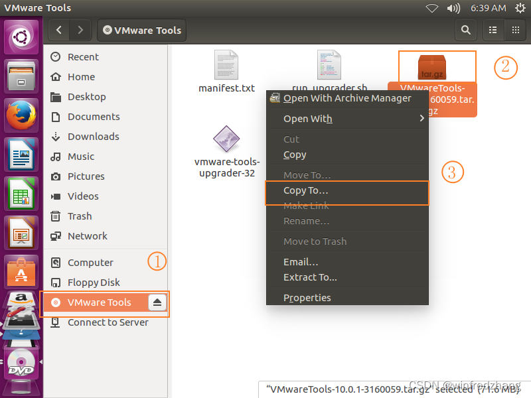Select vmware-tools-upgrader-32 executable icon
Image resolution: width=531 pixels, height=398 pixels.
[226, 139]
